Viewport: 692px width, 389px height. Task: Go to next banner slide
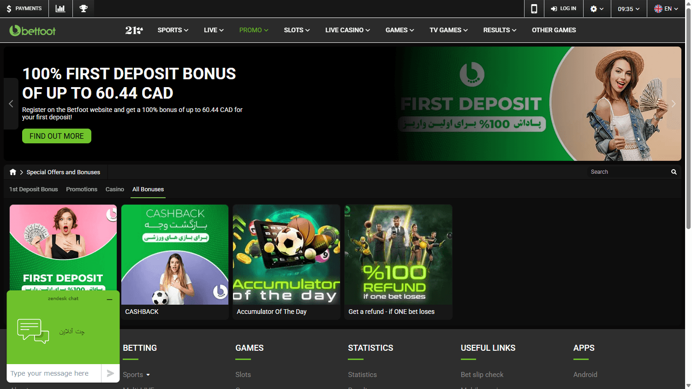coord(674,104)
